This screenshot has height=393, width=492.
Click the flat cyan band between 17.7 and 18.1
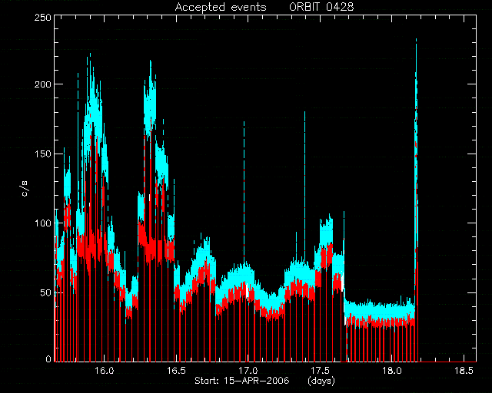tap(380, 310)
